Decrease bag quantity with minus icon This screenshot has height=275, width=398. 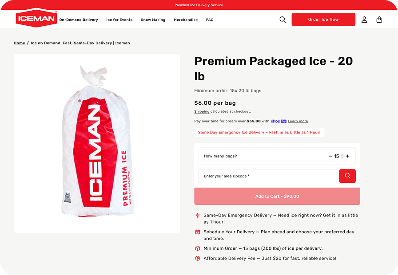point(330,156)
